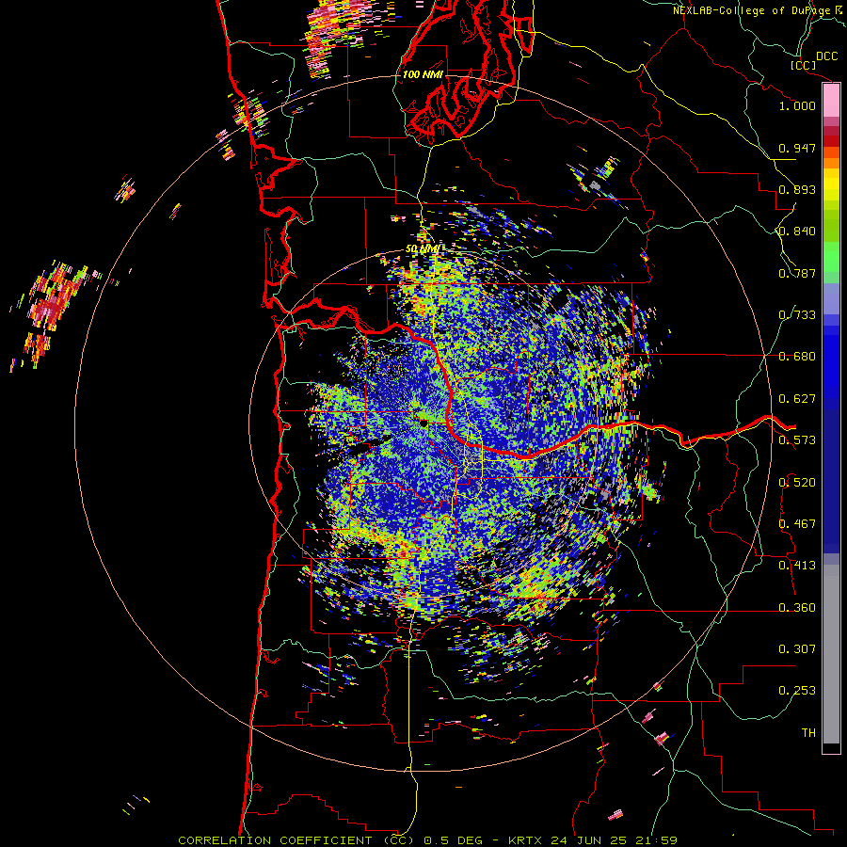This screenshot has height=847, width=847.
Task: Click the 50 NMI range ring label
Action: coord(423,249)
